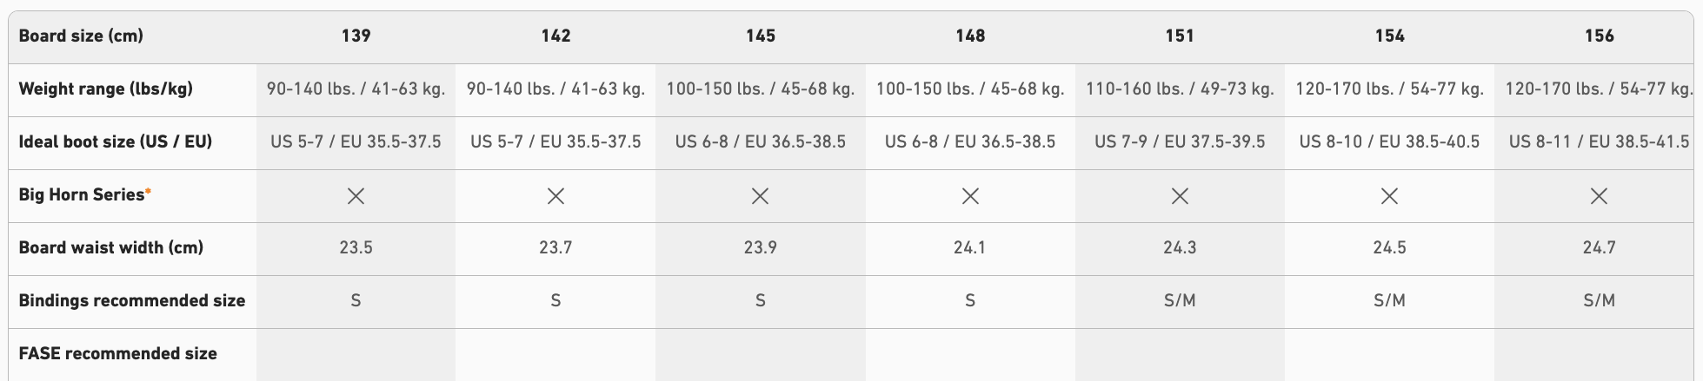Screen dimensions: 1703x381
Task: Click the Weight range (lbs/kg) row label
Action: coord(105,89)
